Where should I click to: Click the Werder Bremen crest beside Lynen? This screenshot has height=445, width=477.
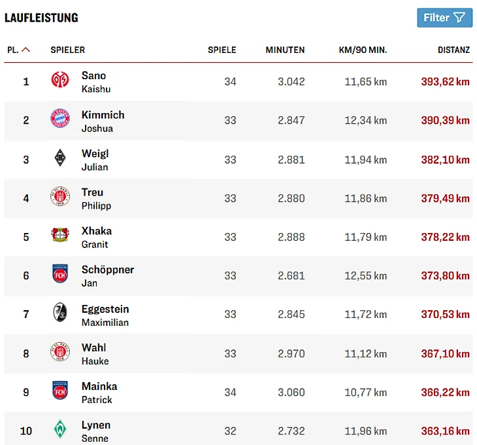coord(60,429)
